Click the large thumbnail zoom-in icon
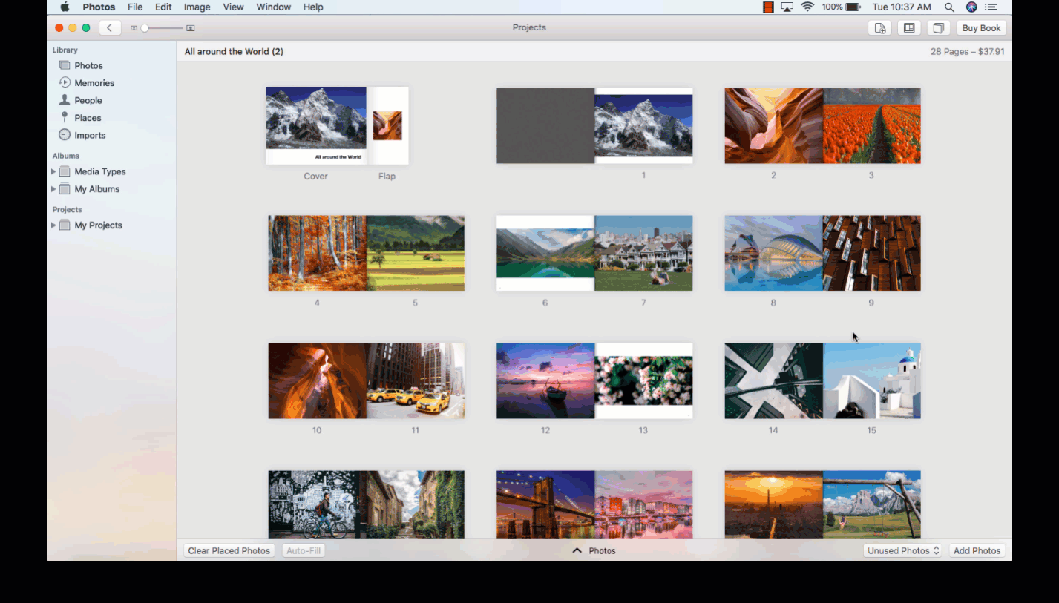 pos(191,28)
